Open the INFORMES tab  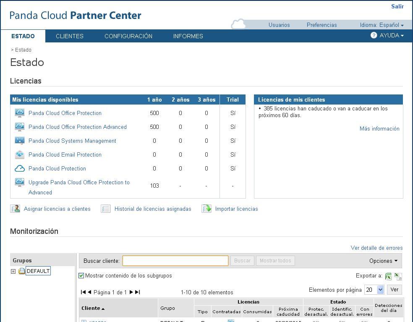[x=188, y=36]
